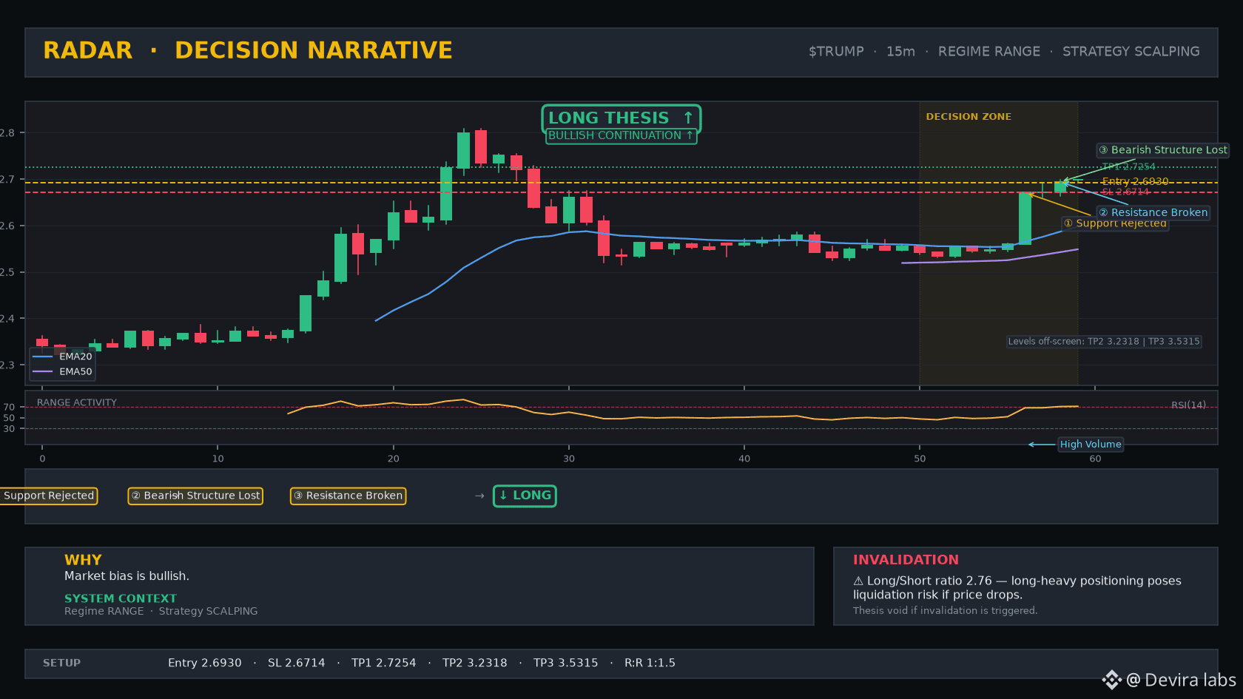
Task: Click the Bearish Structure Lost annotation on the chart
Action: click(1162, 150)
